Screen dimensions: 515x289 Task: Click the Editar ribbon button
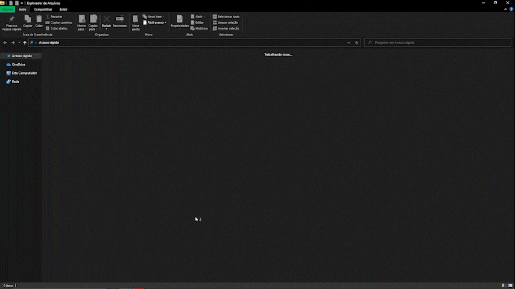coord(197,23)
